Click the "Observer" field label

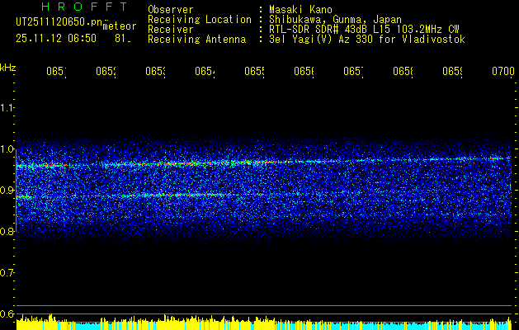pos(171,9)
